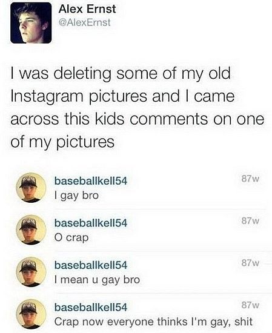272x333 pixels.
Task: Click the Alex Ernst display name
Action: coord(87,9)
